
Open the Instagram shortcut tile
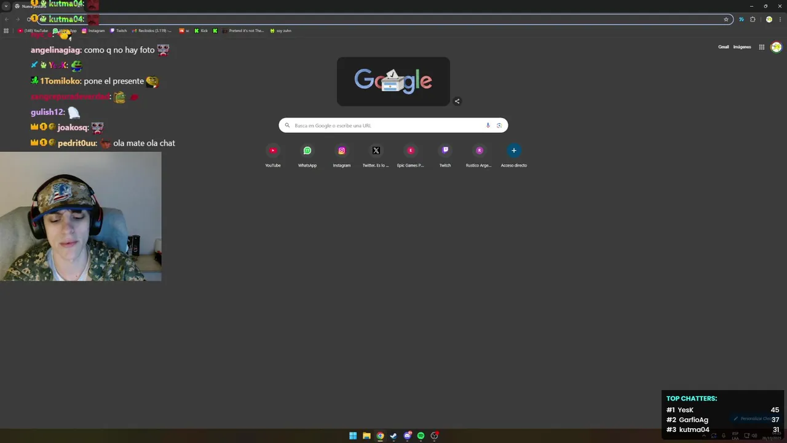pyautogui.click(x=342, y=156)
